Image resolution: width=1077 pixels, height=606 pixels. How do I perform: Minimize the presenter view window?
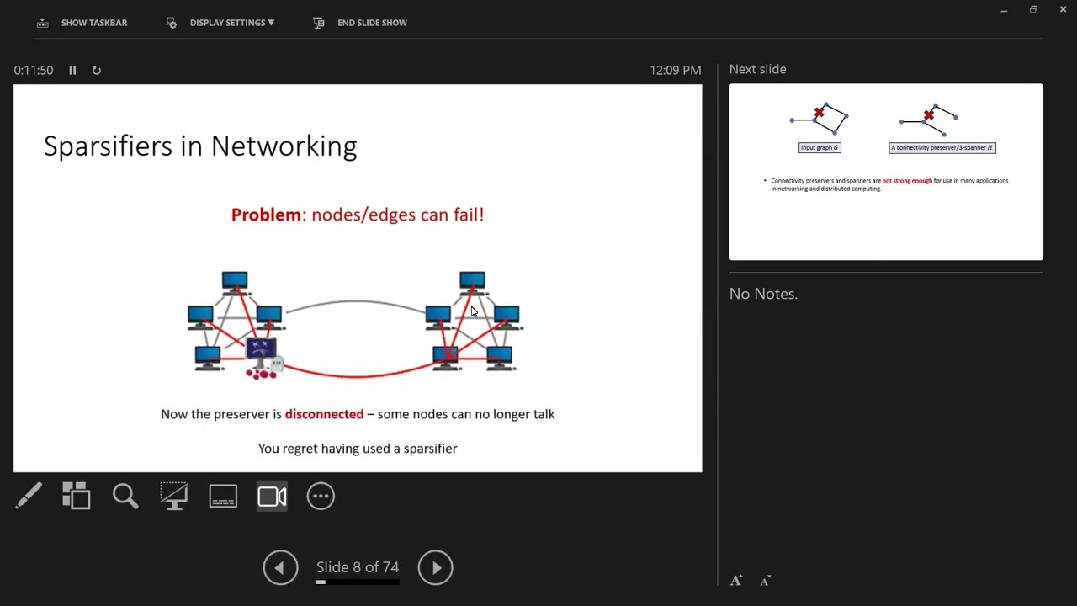tap(1004, 10)
